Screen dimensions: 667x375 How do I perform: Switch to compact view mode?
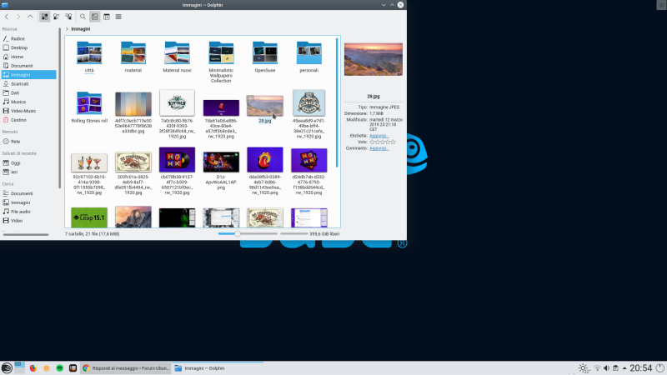57,17
